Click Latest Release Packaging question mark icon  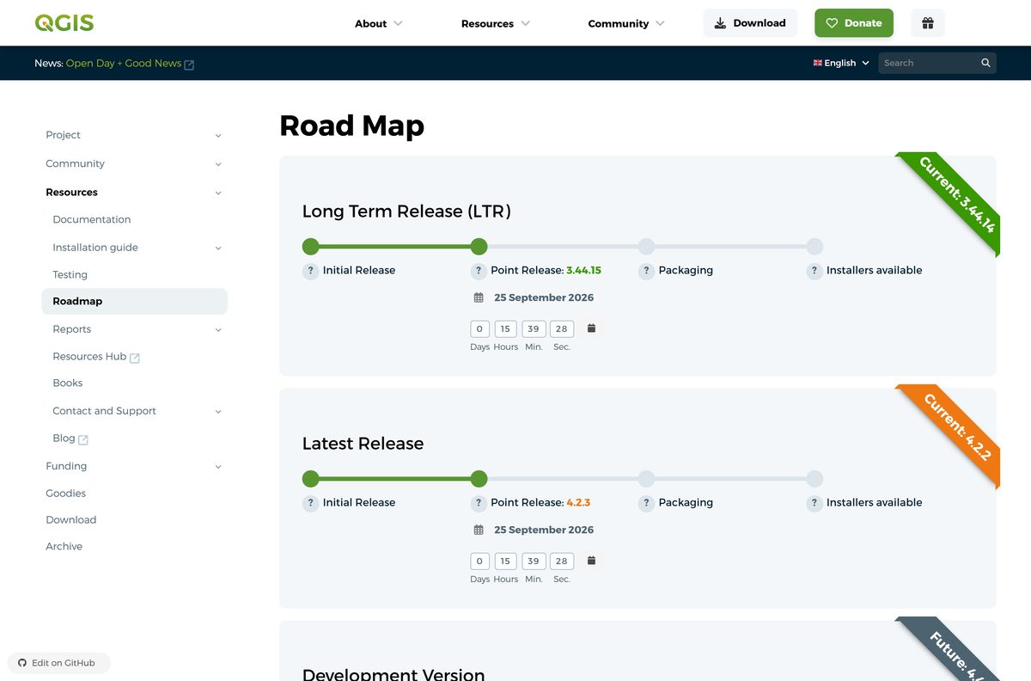[x=646, y=503]
